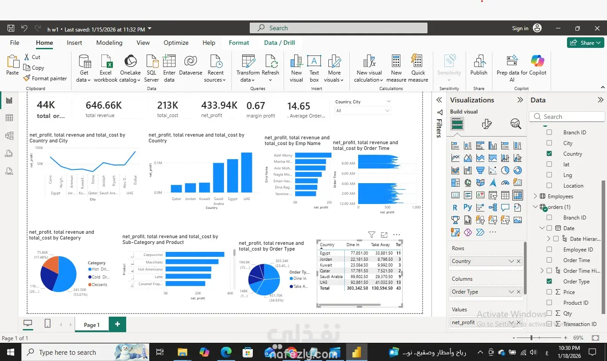Choose the donut chart visualization type

[x=517, y=170]
